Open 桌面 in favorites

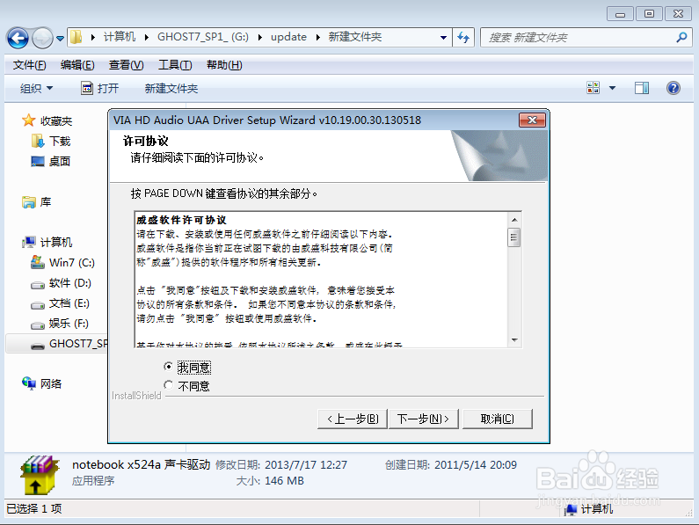pyautogui.click(x=60, y=162)
